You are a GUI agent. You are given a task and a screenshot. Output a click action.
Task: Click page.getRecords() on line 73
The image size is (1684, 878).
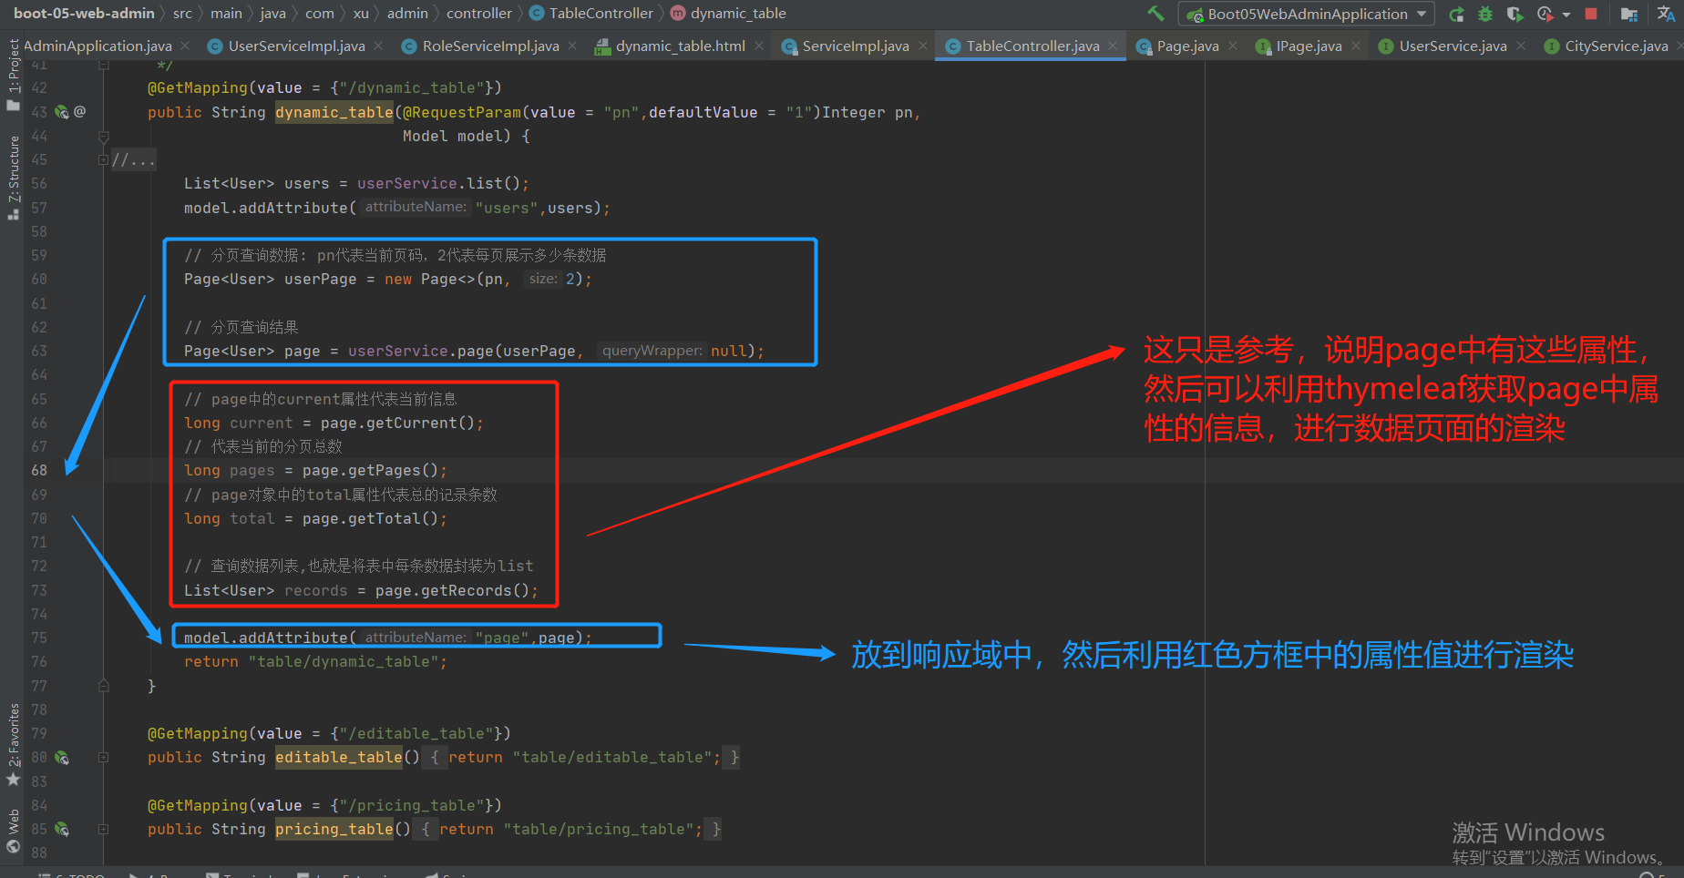(x=452, y=590)
